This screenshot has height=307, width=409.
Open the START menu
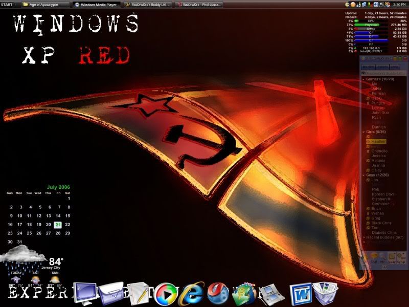click(7, 5)
